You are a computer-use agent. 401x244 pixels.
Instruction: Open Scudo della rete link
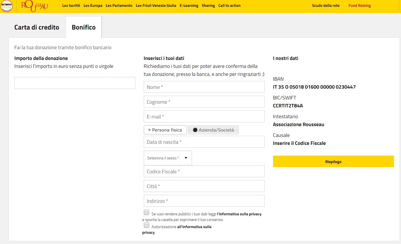(326, 5)
